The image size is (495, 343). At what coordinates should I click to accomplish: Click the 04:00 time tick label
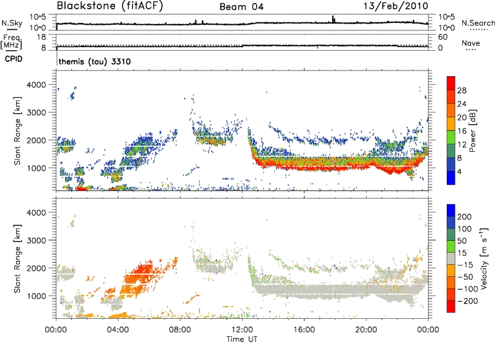(x=118, y=330)
